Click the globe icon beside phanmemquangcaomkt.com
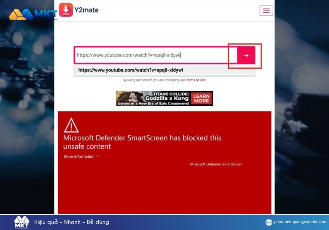329x230 pixels. 269,222
